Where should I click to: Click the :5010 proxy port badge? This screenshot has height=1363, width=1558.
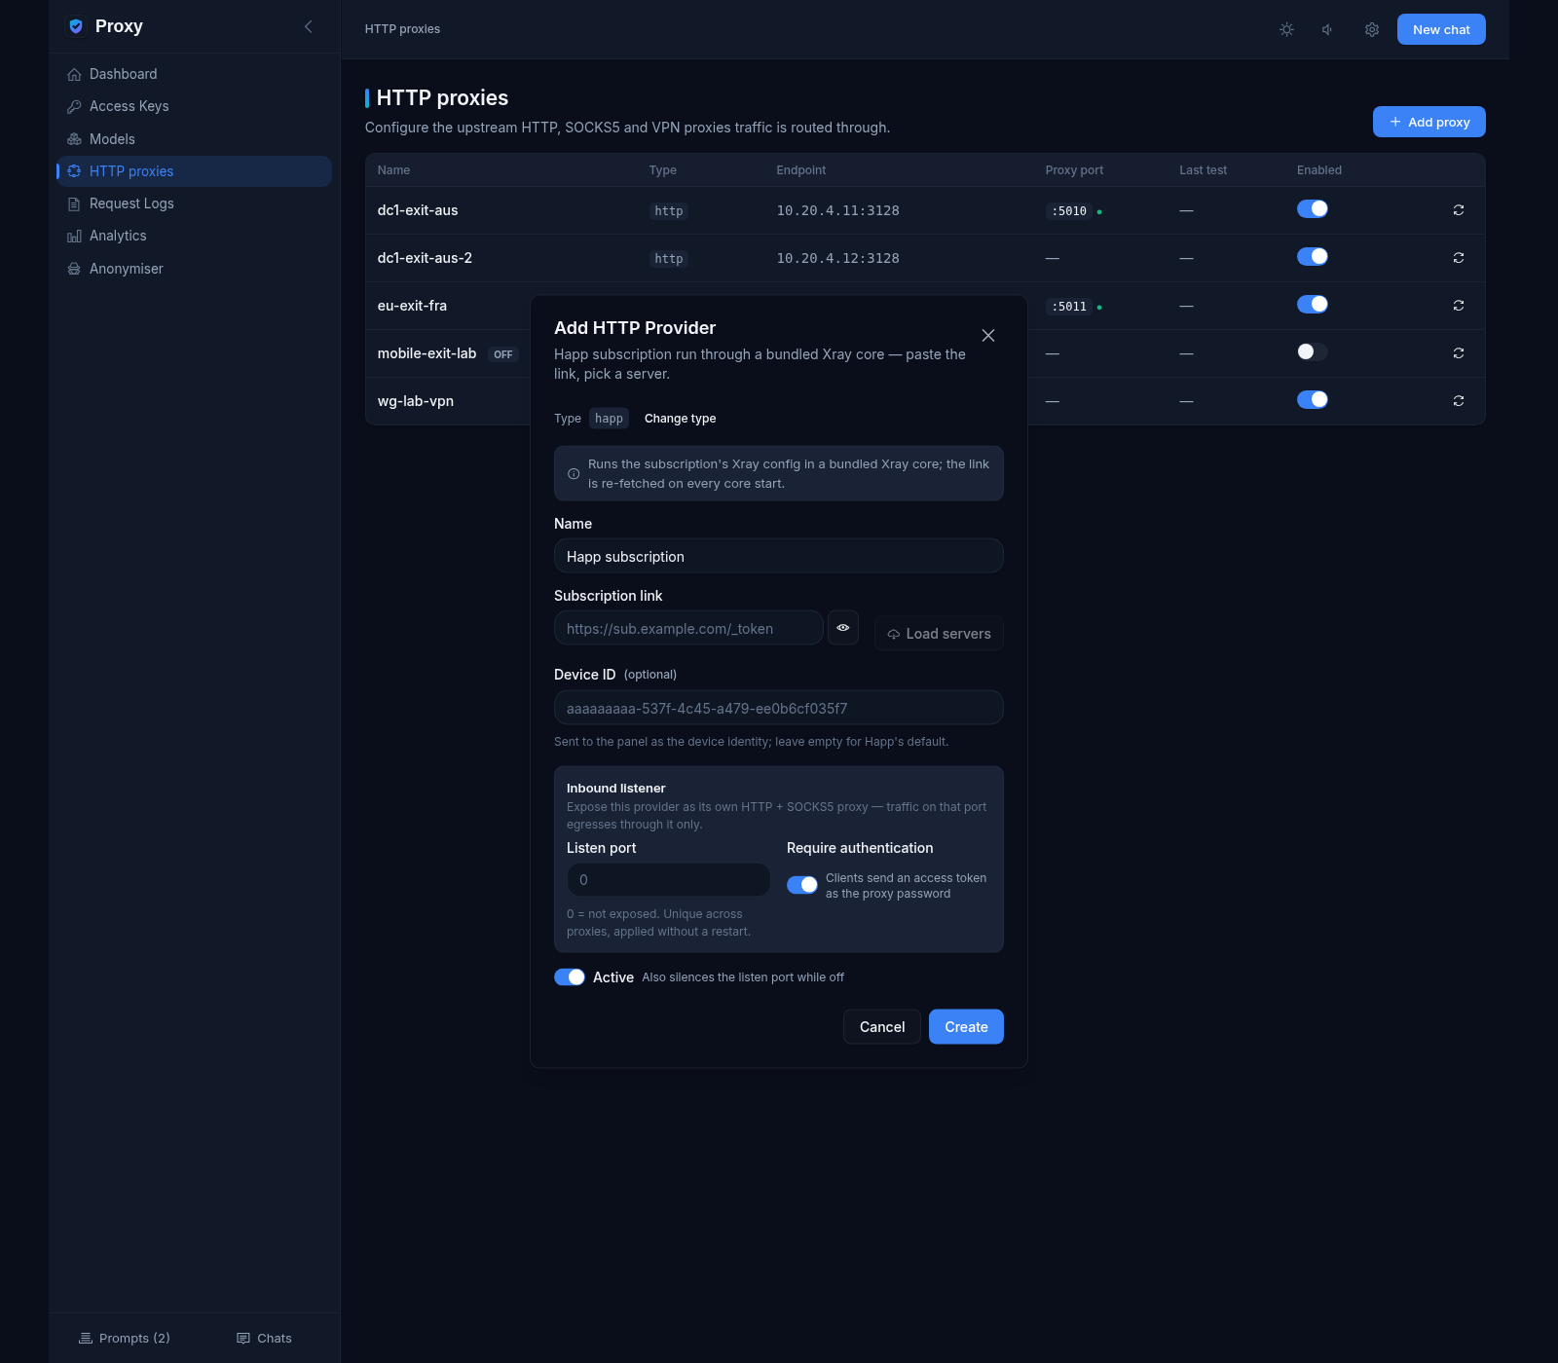click(1069, 211)
